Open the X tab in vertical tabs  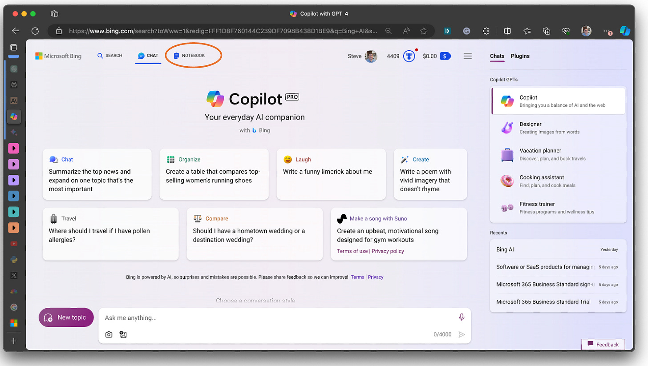pyautogui.click(x=14, y=275)
